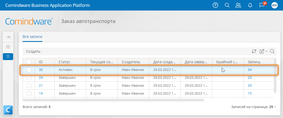Click Comindware Business Application Platform title
The height and width of the screenshot is (118, 283).
(x=48, y=5)
